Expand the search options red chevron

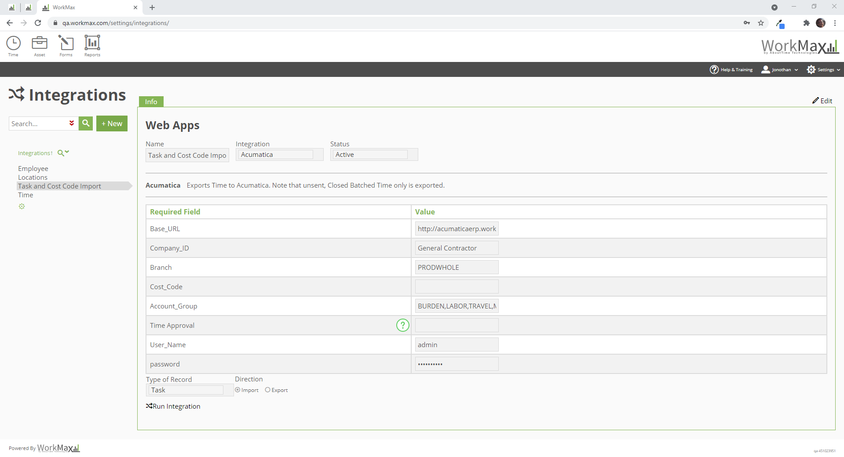(72, 123)
